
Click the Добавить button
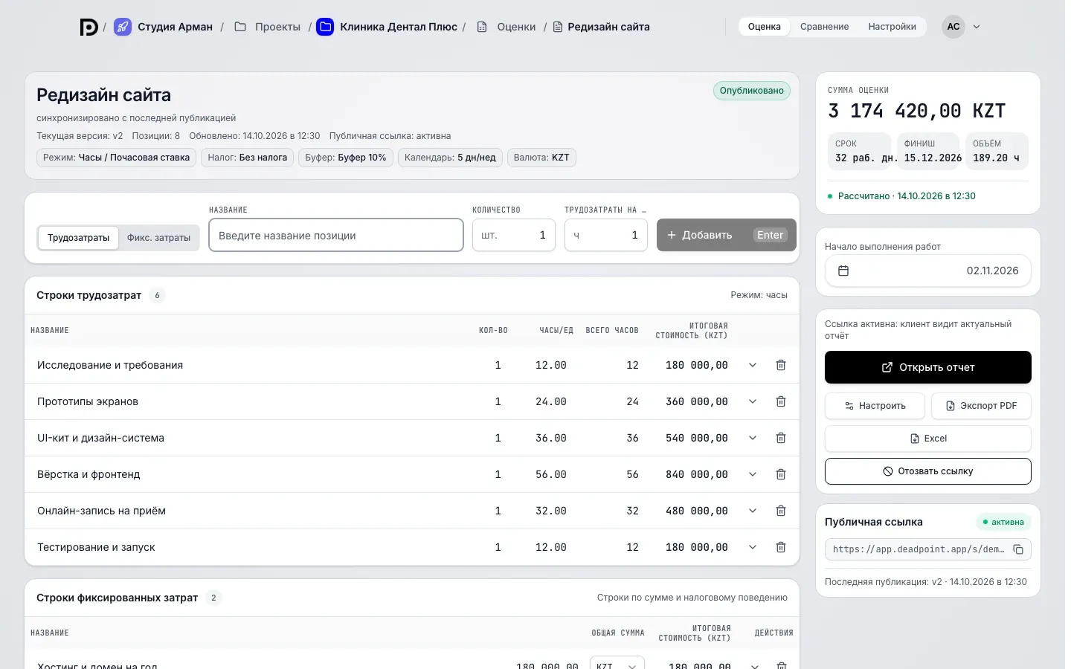click(x=727, y=235)
